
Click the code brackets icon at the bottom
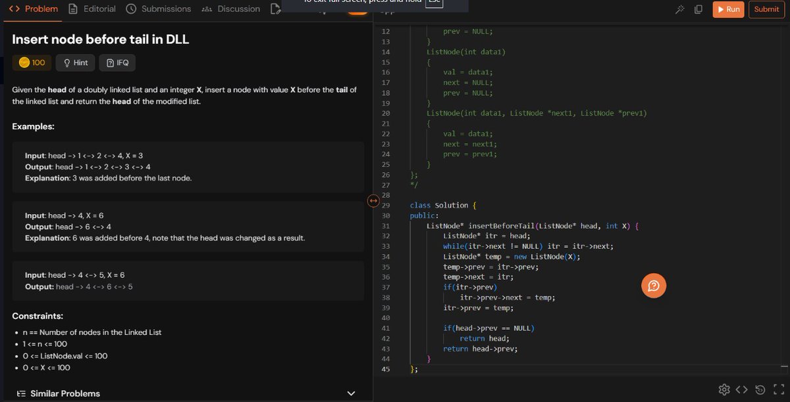click(x=742, y=390)
